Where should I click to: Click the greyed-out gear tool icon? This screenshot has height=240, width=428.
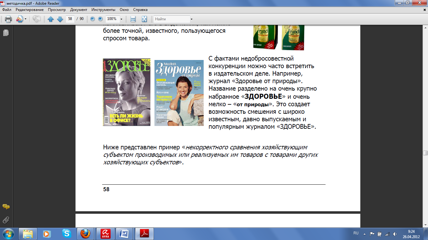tap(37, 19)
